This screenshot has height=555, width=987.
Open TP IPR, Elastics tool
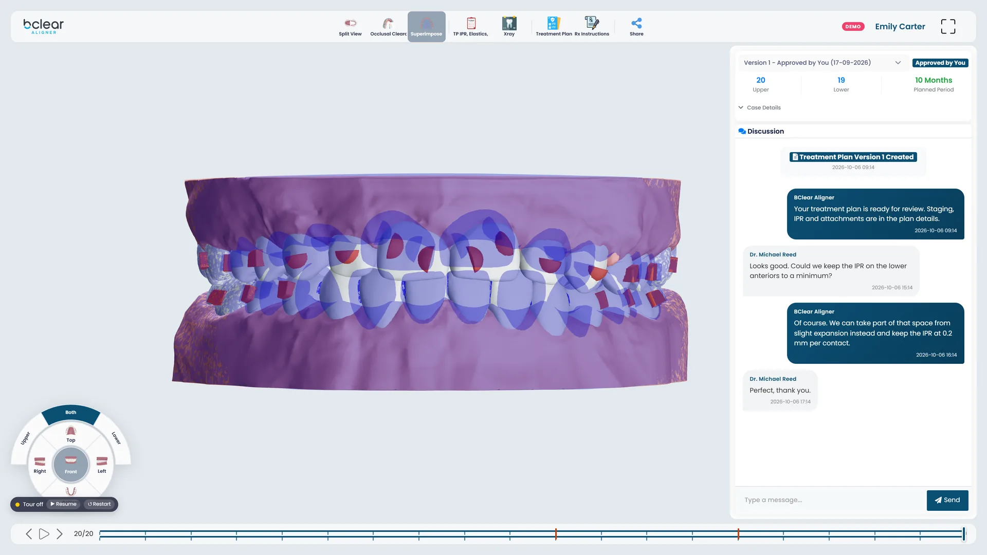coord(470,27)
